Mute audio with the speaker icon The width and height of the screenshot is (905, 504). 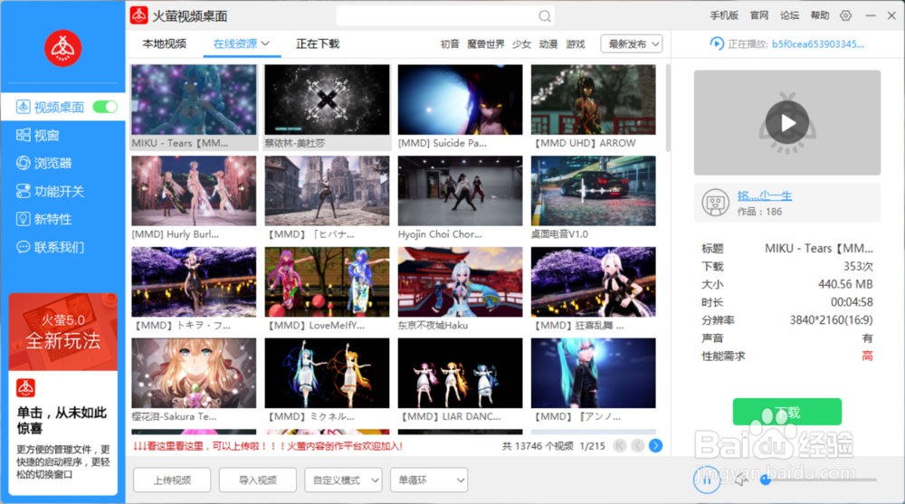(x=741, y=480)
